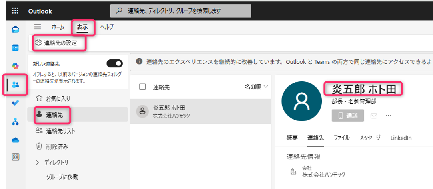Viewport: 433px width, 189px height.
Task: Collapse the navigation pane with hamburger icon
Action: pos(38,27)
